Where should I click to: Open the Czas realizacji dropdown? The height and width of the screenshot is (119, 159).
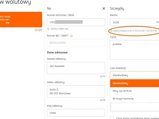coord(134,75)
